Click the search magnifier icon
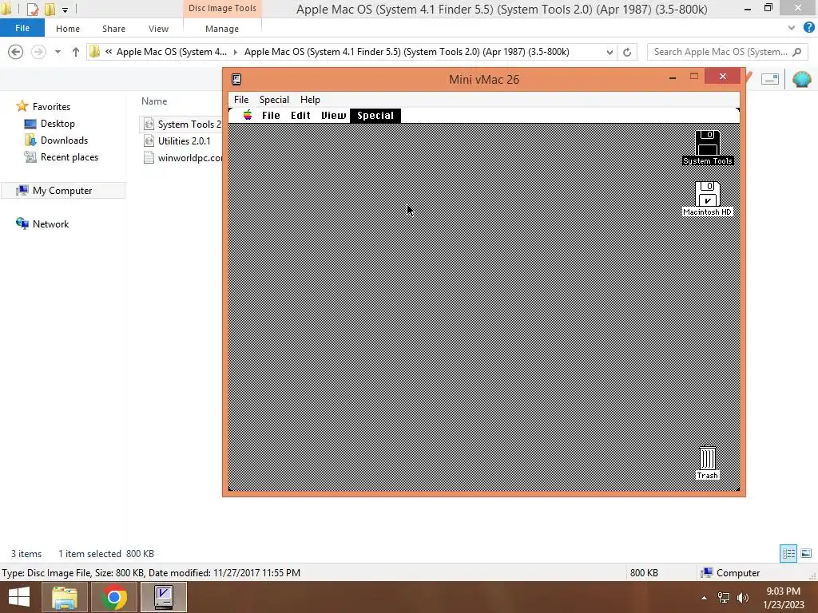Screen dimensions: 818x613 (796, 52)
